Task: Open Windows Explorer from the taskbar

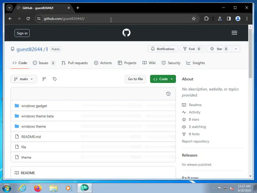Action: coord(53,188)
